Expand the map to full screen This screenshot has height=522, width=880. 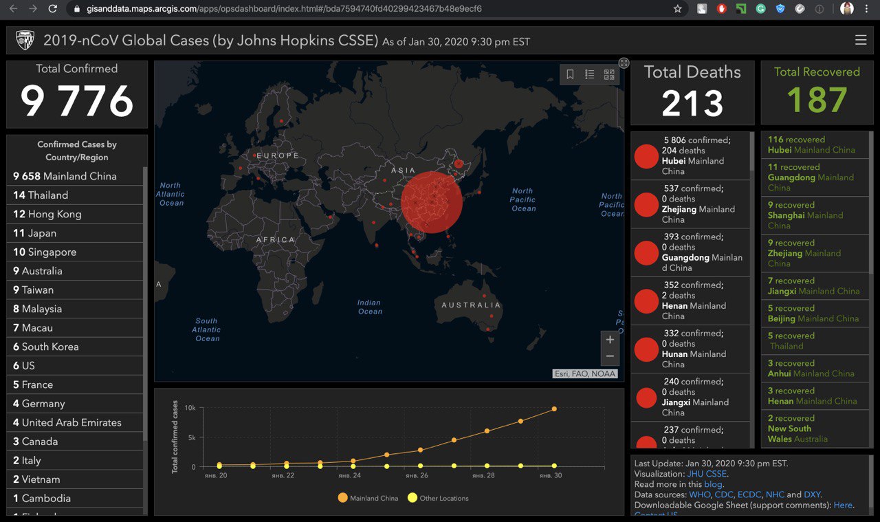[x=624, y=63]
